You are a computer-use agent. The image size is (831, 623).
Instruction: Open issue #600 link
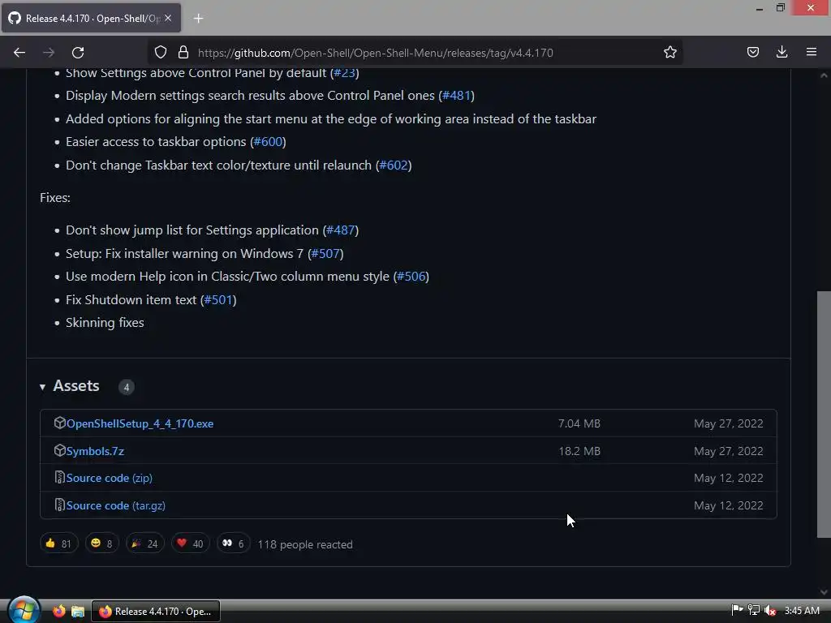pyautogui.click(x=268, y=141)
